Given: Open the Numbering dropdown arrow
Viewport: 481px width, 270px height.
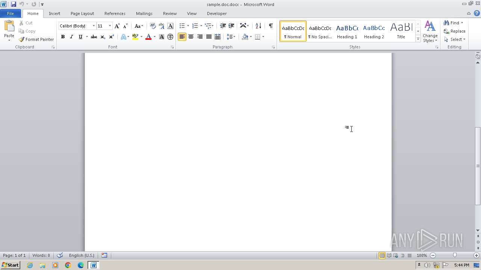Looking at the screenshot, I should coord(201,26).
